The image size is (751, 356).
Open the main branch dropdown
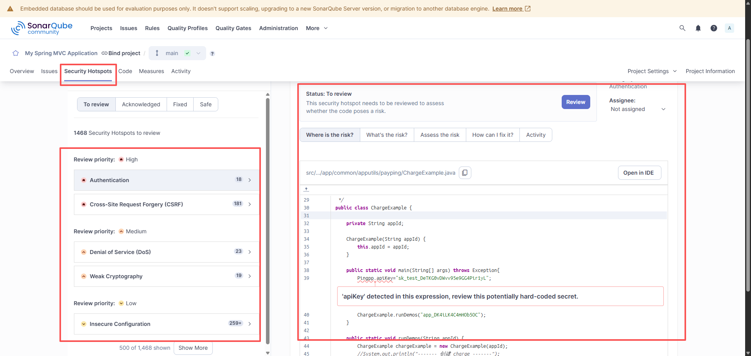coord(198,53)
